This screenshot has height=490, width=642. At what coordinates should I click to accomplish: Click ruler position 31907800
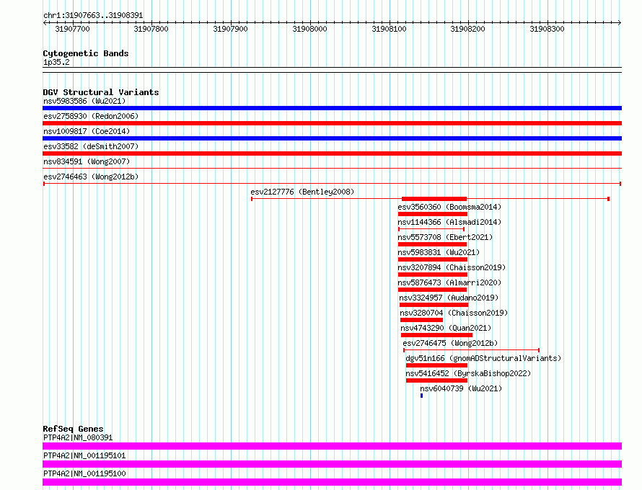coord(151,29)
